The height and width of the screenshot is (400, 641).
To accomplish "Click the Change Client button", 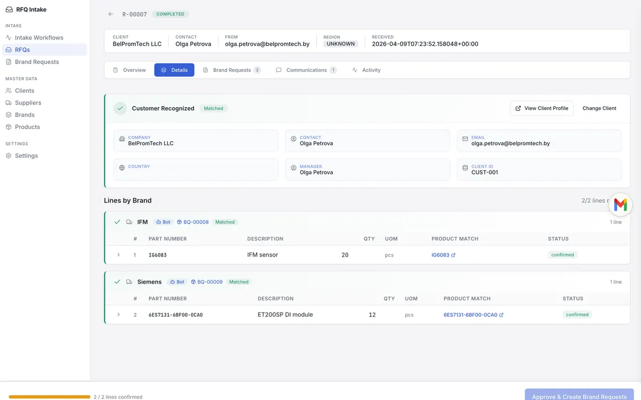I will click(599, 108).
